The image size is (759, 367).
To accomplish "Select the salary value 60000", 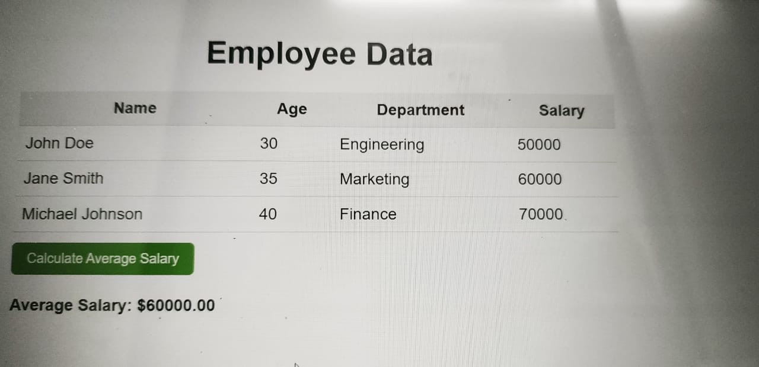I will [x=538, y=179].
